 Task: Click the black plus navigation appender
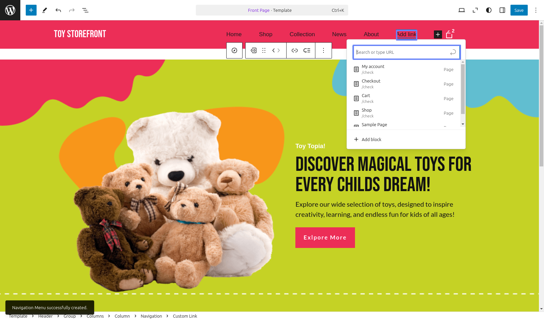(438, 35)
